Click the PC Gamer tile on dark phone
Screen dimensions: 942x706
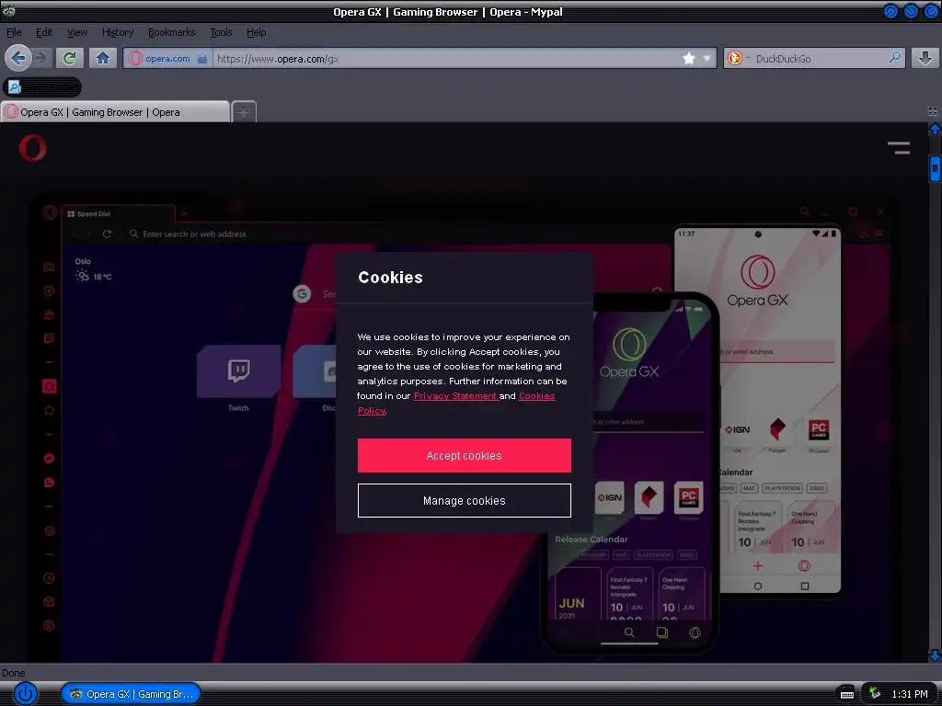(x=688, y=497)
